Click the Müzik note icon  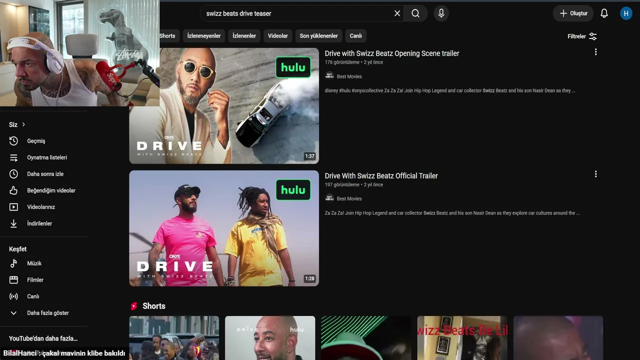pos(13,263)
